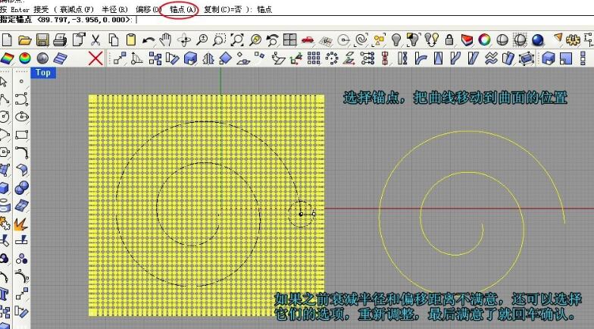The image size is (594, 329).
Task: Open the color wheel icon
Action: pos(484,39)
